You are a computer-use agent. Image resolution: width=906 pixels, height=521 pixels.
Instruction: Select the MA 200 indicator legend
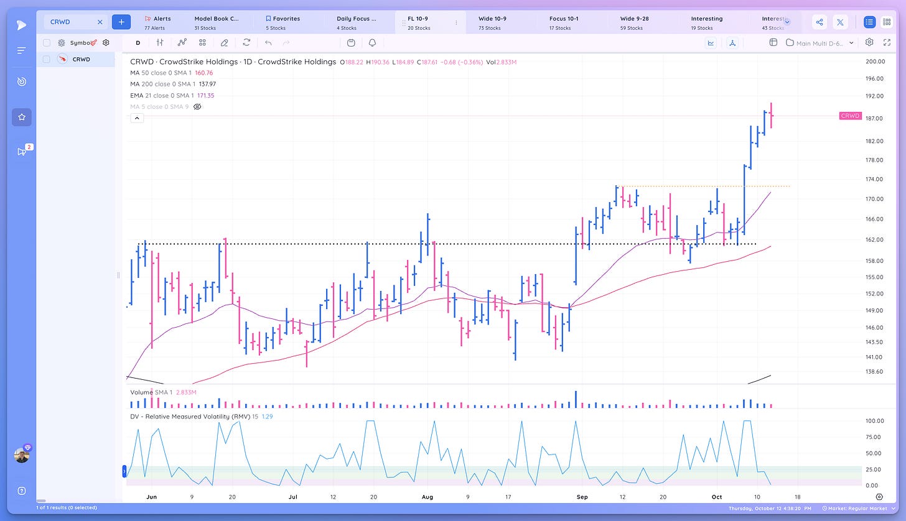[174, 84]
